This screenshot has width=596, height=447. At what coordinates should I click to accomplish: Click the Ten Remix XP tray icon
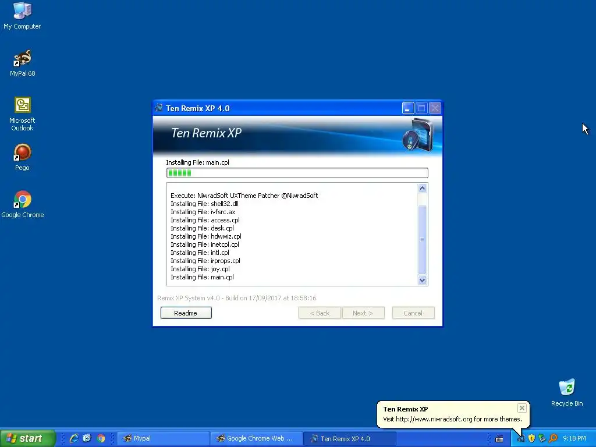click(521, 439)
